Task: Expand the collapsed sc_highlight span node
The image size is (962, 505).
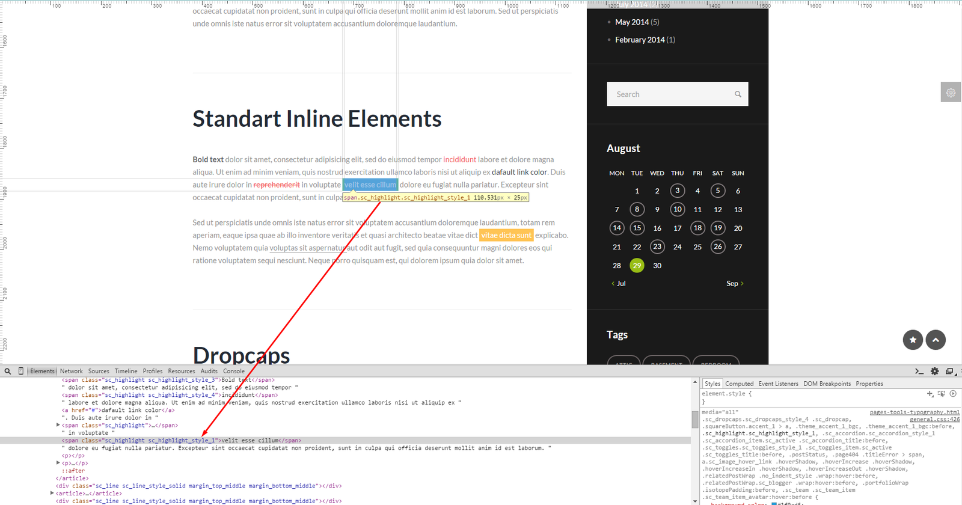Action: tap(58, 425)
